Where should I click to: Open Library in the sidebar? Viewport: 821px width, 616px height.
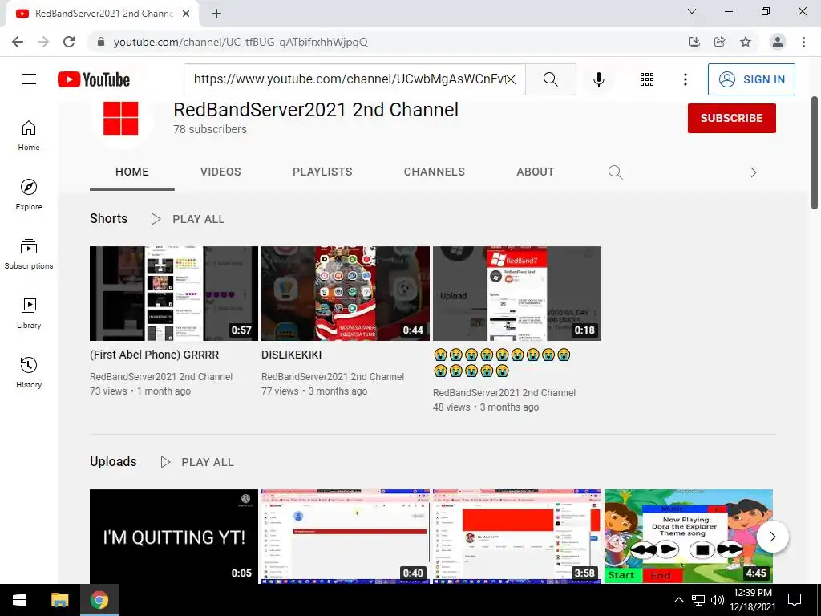(29, 314)
